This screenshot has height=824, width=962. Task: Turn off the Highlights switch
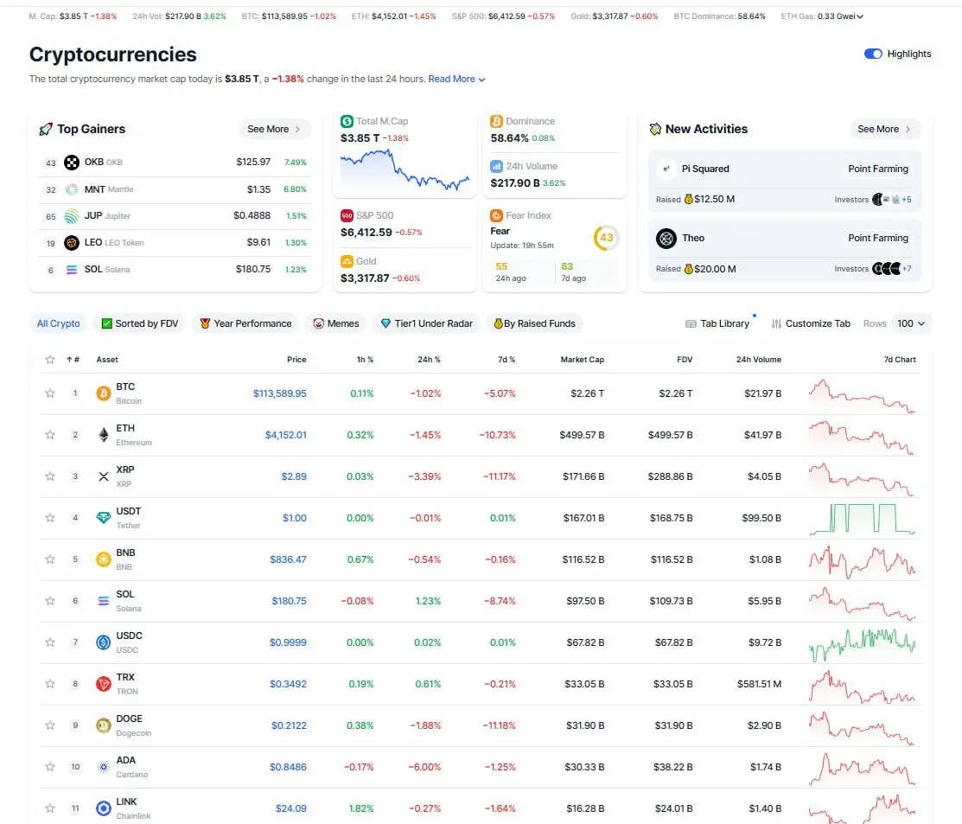(x=873, y=54)
